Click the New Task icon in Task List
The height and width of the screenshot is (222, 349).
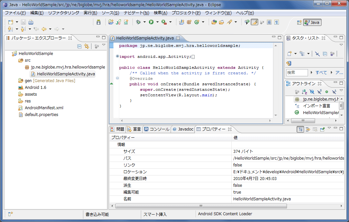click(x=289, y=54)
